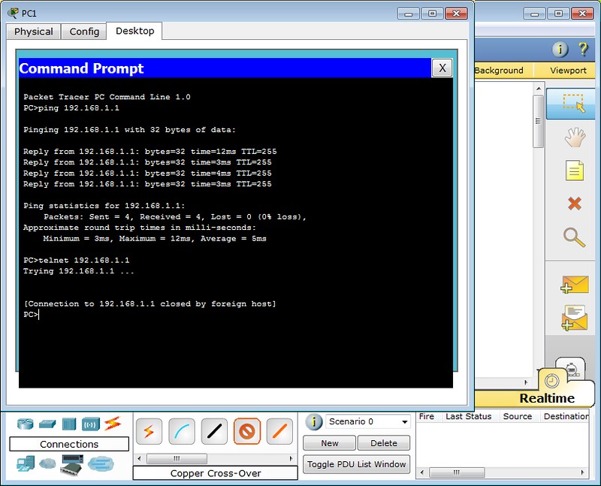Image resolution: width=601 pixels, height=486 pixels.
Task: Select the Desktop tab
Action: [x=134, y=31]
